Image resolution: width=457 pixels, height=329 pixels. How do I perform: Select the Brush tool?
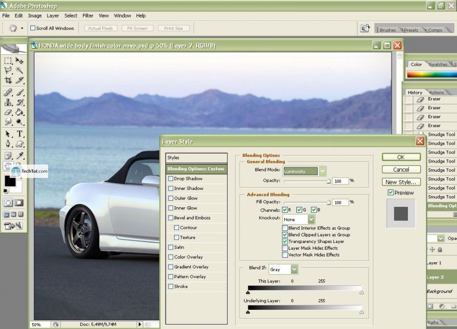tap(19, 93)
